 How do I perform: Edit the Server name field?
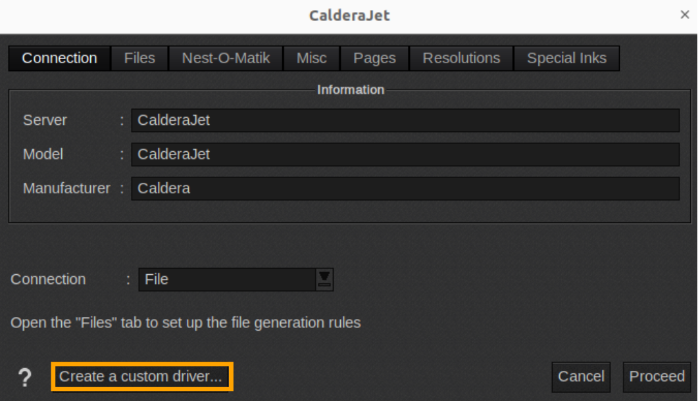pos(405,120)
